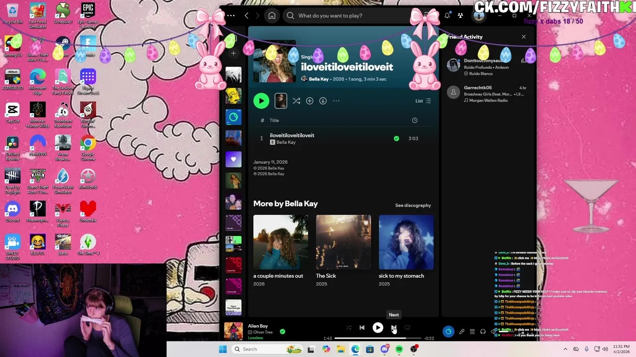Viewport: 636px width, 357px height.
Task: Add the single to library with plus icon
Action: coord(310,101)
